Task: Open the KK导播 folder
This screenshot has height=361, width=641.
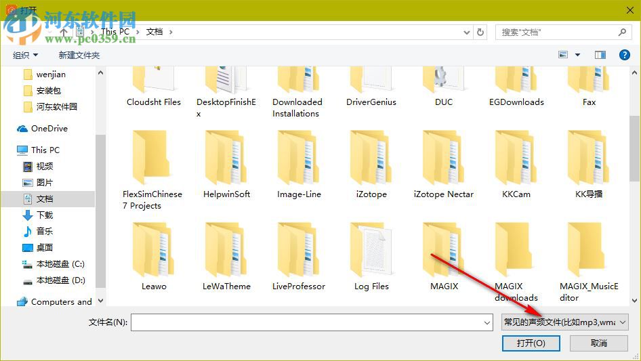Action: click(x=589, y=165)
